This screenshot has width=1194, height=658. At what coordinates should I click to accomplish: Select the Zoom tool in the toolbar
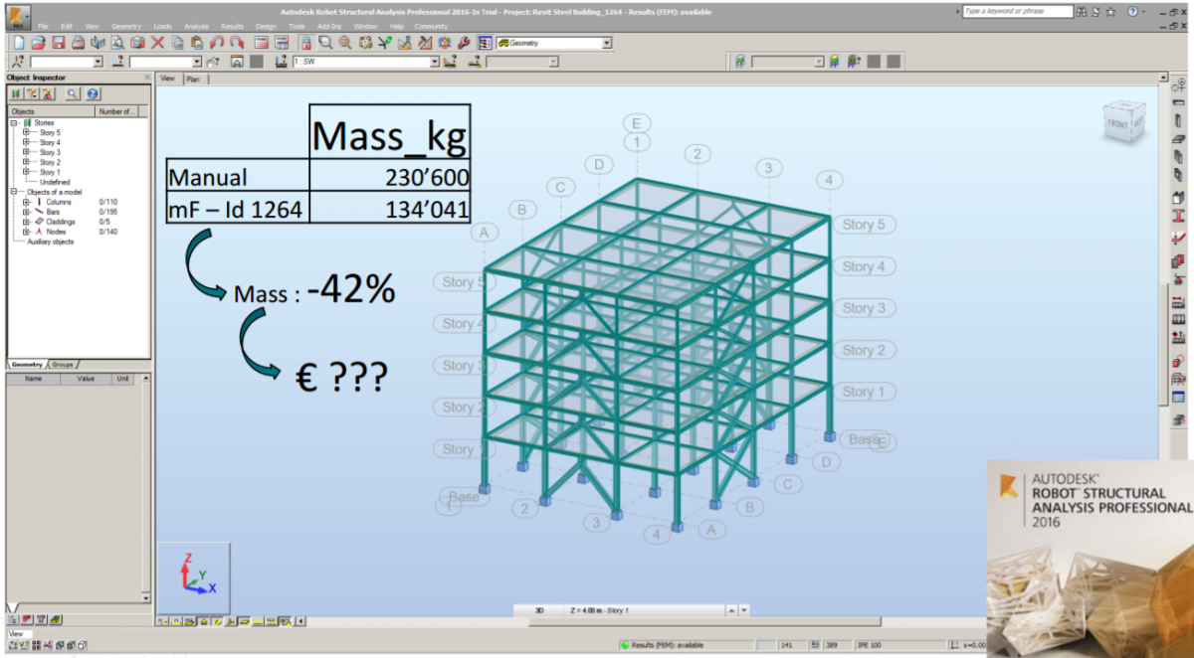(325, 43)
